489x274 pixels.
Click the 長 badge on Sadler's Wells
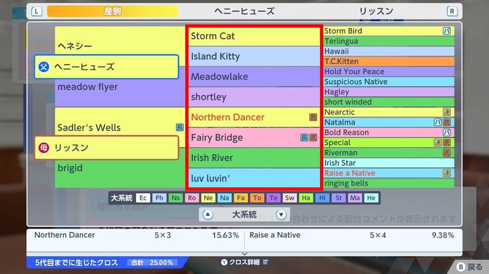pos(180,127)
